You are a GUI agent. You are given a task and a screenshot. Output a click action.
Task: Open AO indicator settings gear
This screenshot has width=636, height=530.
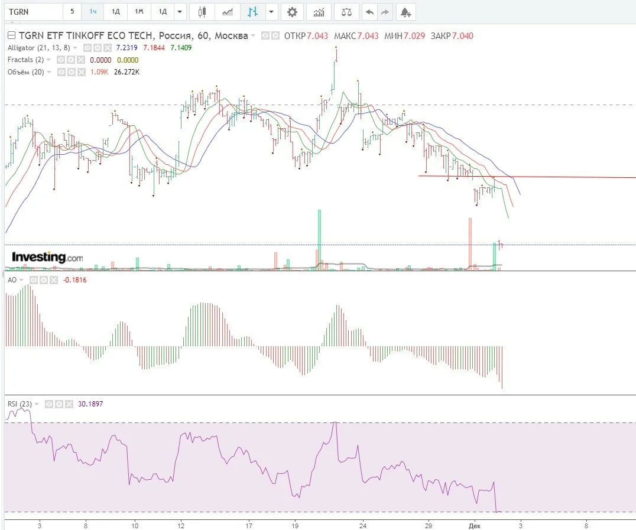[x=44, y=280]
